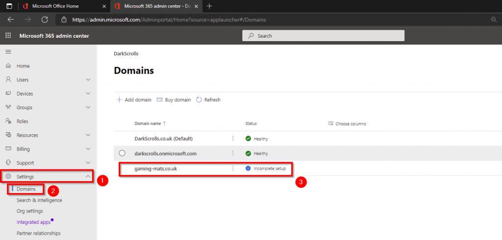Click the Home icon in sidebar

[9, 66]
